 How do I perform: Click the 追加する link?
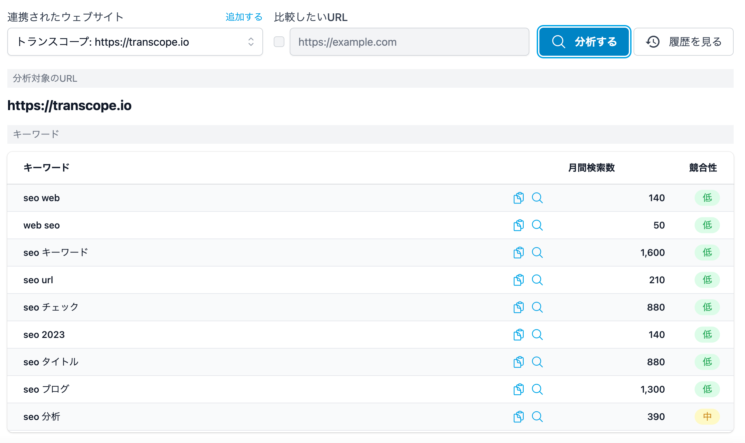(x=244, y=17)
